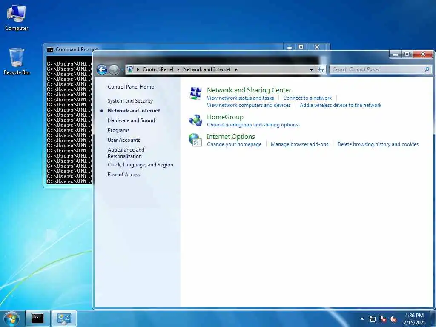Open the Windows Start orb
The image size is (436, 327).
pos(11,318)
